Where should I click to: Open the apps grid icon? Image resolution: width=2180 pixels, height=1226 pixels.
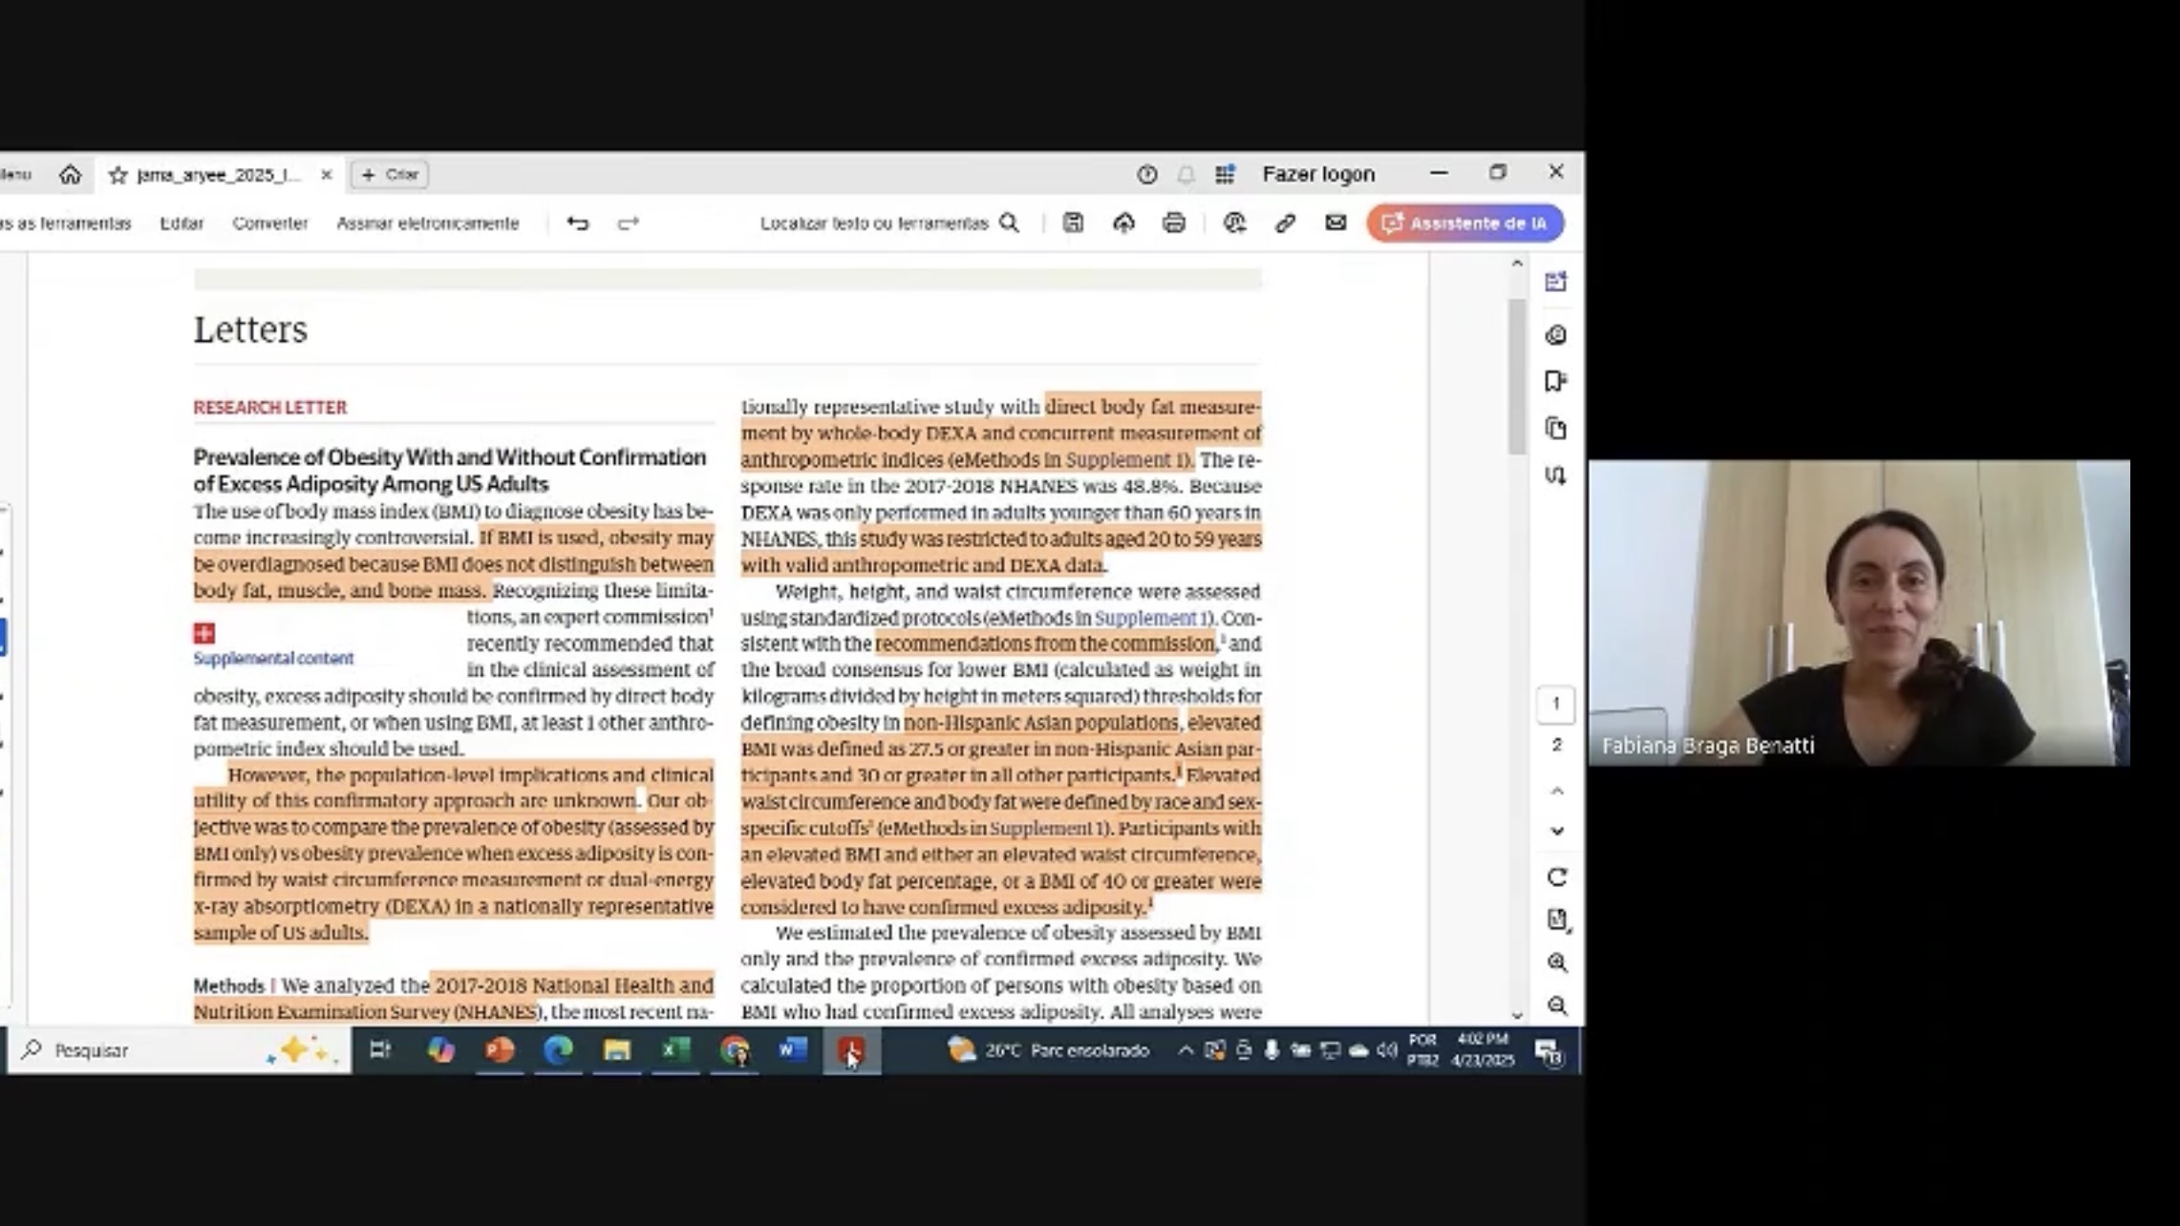click(1225, 174)
